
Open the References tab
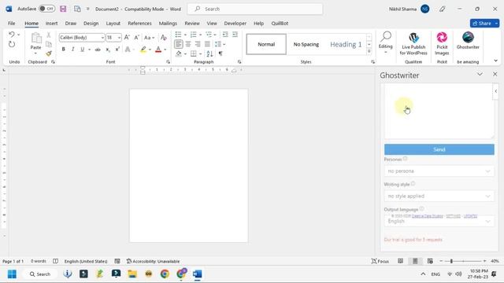coord(139,24)
